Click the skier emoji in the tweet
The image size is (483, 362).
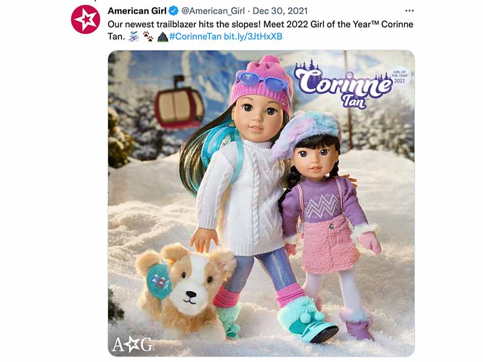tap(133, 37)
